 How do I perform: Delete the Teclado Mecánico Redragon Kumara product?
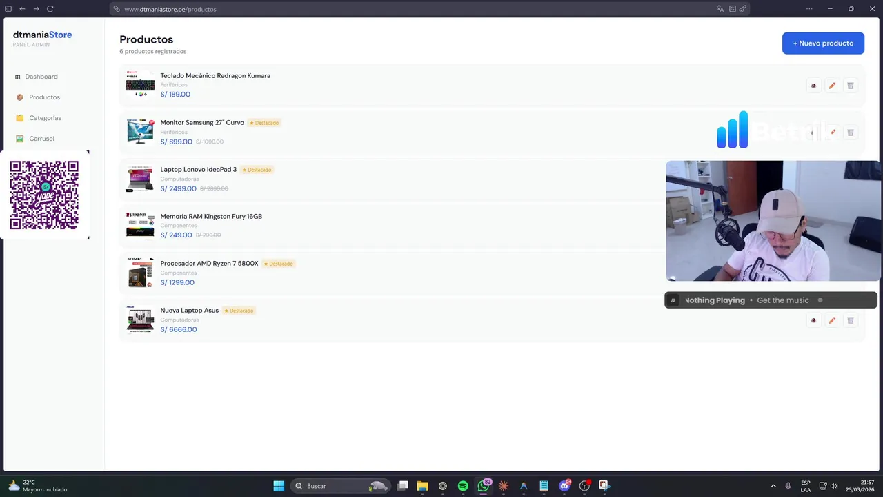851,86
